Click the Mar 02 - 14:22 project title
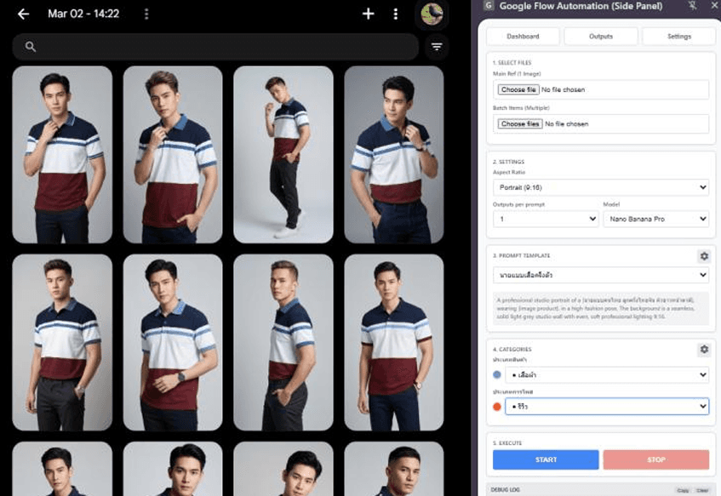 tap(83, 14)
